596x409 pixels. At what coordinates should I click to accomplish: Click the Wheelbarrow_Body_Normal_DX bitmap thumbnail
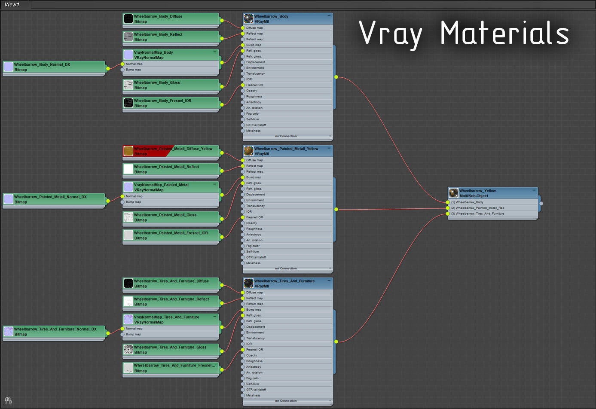(x=9, y=67)
